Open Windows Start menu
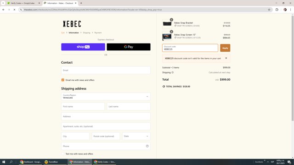This screenshot has width=294, height=165. (4, 162)
